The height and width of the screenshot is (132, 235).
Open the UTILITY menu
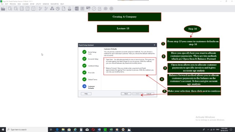point(39,4)
